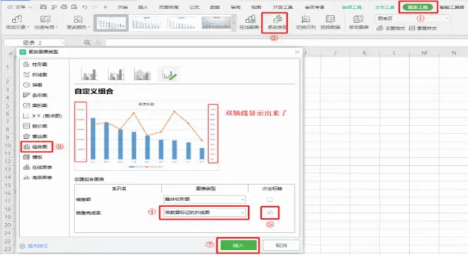Click the name box showing 图表 2

34,42
